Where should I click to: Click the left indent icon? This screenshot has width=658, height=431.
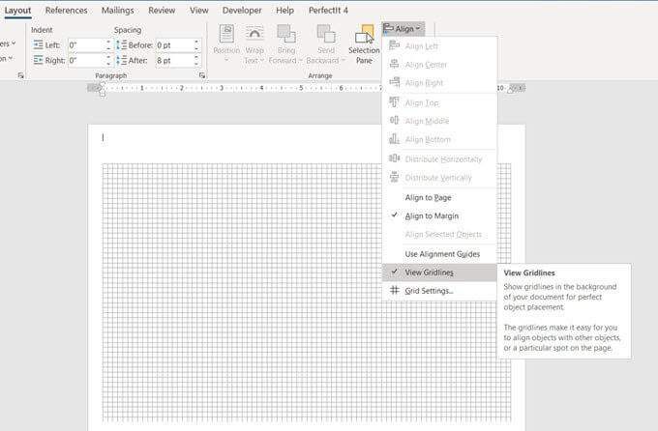coord(38,44)
